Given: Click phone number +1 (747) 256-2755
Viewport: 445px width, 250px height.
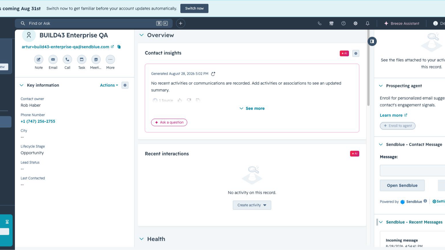Looking at the screenshot, I should (x=38, y=121).
